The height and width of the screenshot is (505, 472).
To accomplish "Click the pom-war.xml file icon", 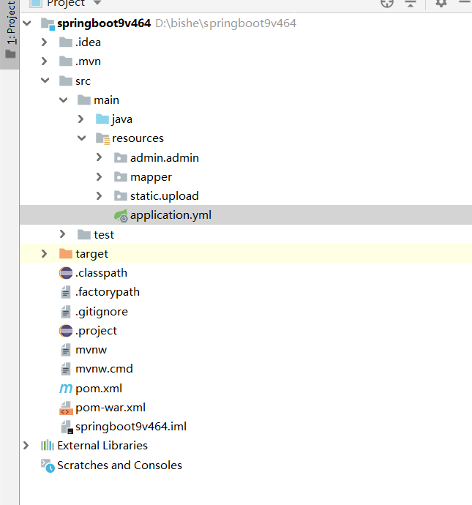I will [66, 408].
